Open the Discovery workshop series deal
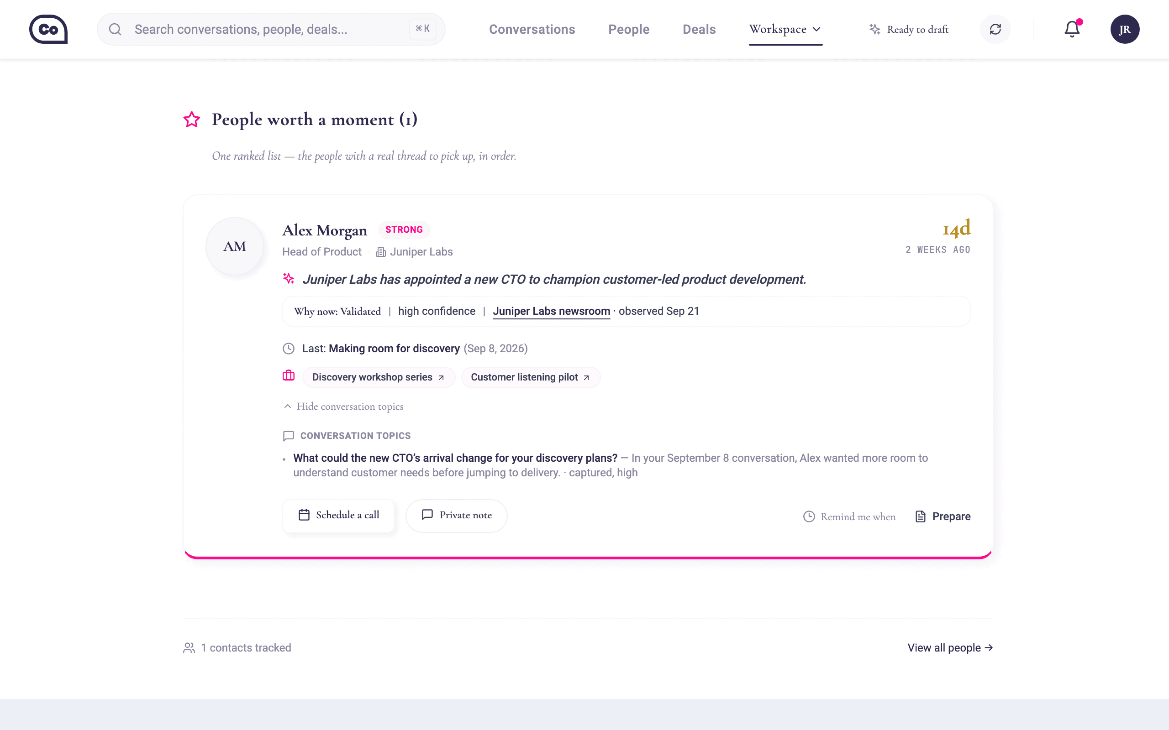 click(x=379, y=377)
